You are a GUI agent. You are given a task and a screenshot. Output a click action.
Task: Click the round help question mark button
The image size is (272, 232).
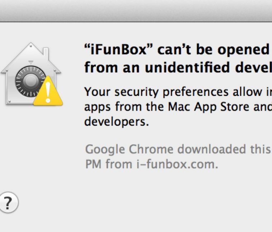[8, 204]
